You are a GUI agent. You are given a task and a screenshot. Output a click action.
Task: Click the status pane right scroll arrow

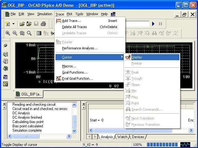pos(191,130)
